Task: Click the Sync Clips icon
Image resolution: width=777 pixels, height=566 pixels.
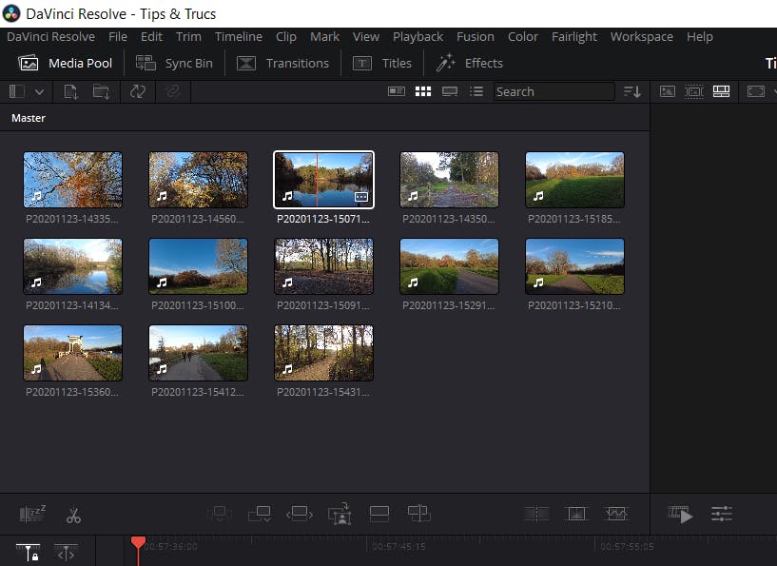Action: (137, 91)
